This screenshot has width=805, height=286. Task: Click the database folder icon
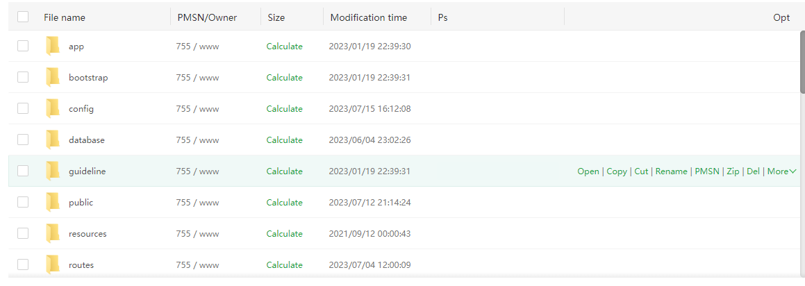pos(53,140)
